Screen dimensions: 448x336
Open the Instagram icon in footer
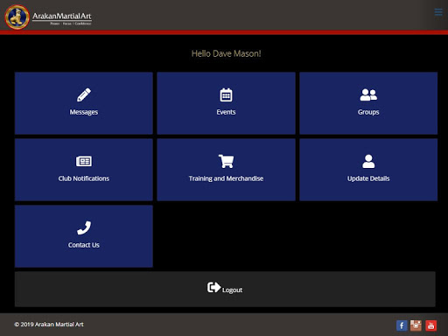416,325
